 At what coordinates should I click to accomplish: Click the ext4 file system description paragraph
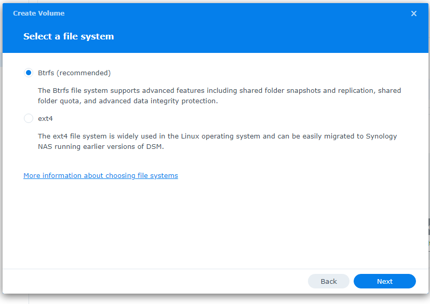pyautogui.click(x=217, y=141)
